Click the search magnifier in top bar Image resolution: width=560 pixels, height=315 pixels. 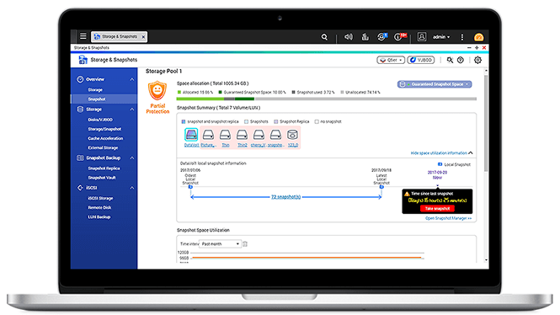(324, 37)
